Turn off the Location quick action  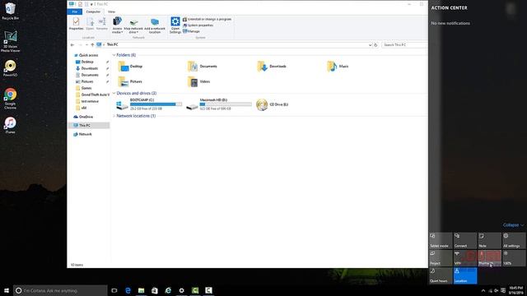(465, 275)
